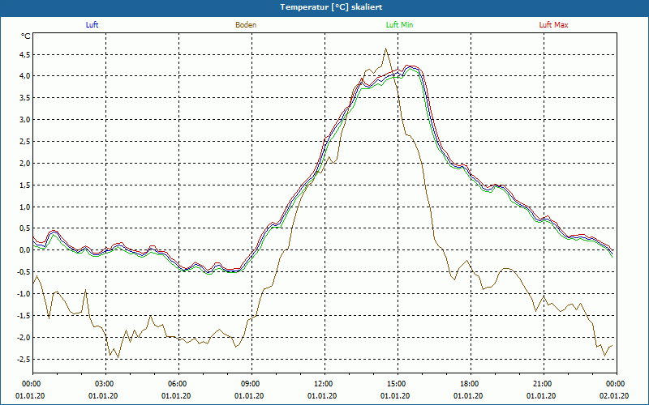The width and height of the screenshot is (649, 405).
Task: Click the -0,5 y-axis value
Action: [24, 272]
